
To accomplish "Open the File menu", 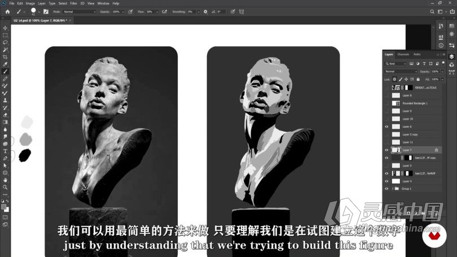I will pyautogui.click(x=12, y=3).
